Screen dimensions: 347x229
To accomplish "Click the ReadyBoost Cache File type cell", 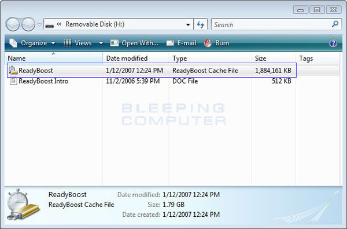I will click(x=205, y=71).
